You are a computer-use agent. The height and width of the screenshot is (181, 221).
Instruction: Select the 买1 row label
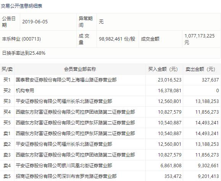[x=7, y=80]
